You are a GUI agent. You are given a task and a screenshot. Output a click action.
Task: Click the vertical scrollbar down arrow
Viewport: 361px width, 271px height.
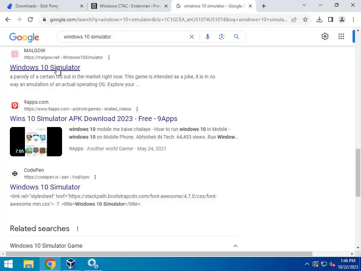(358, 248)
